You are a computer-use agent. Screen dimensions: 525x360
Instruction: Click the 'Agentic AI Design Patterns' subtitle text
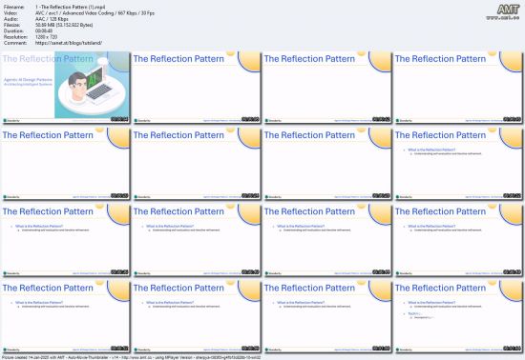pyautogui.click(x=28, y=80)
